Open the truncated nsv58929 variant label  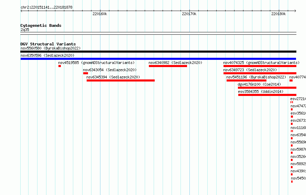pos(298,164)
